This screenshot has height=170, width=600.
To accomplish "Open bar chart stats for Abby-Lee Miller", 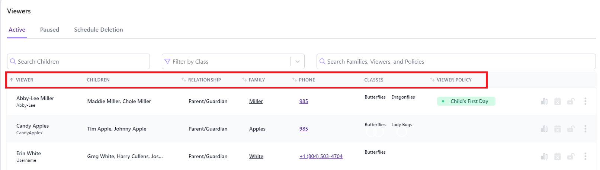I will click(544, 101).
